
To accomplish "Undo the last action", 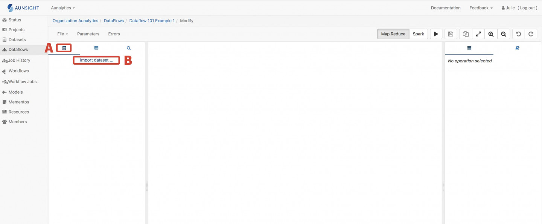I will 518,34.
